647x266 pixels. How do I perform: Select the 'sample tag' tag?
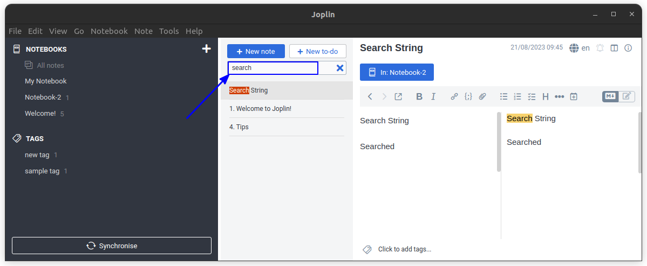coord(42,171)
